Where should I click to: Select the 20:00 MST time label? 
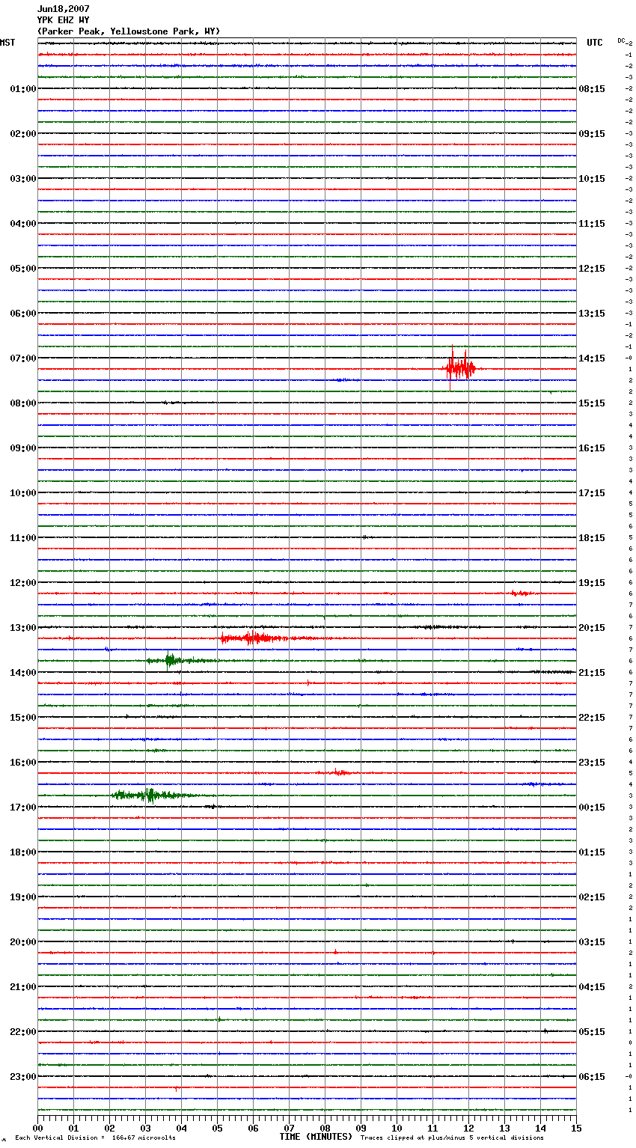coord(23,942)
